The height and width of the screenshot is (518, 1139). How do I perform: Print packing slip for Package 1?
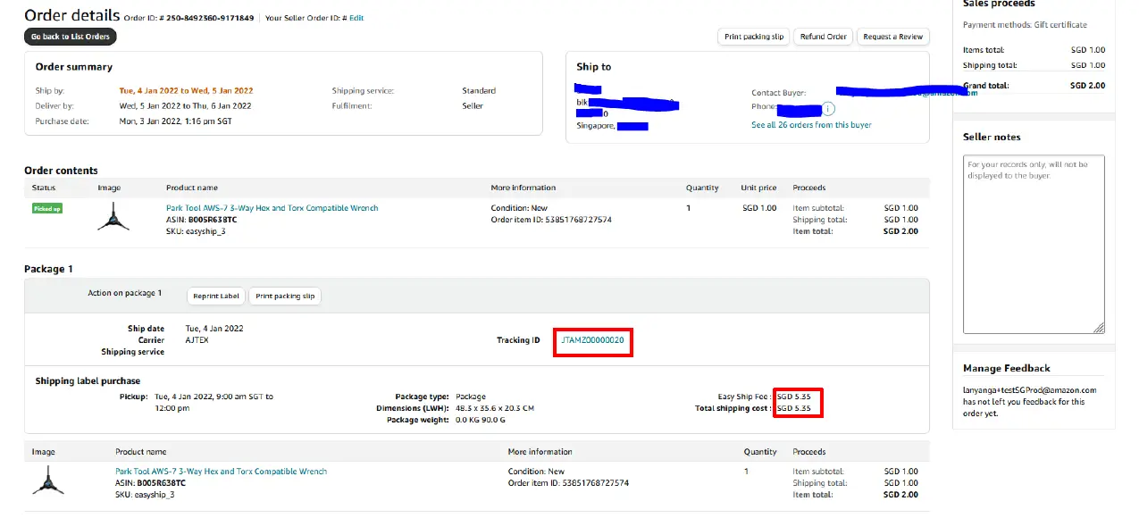(284, 297)
